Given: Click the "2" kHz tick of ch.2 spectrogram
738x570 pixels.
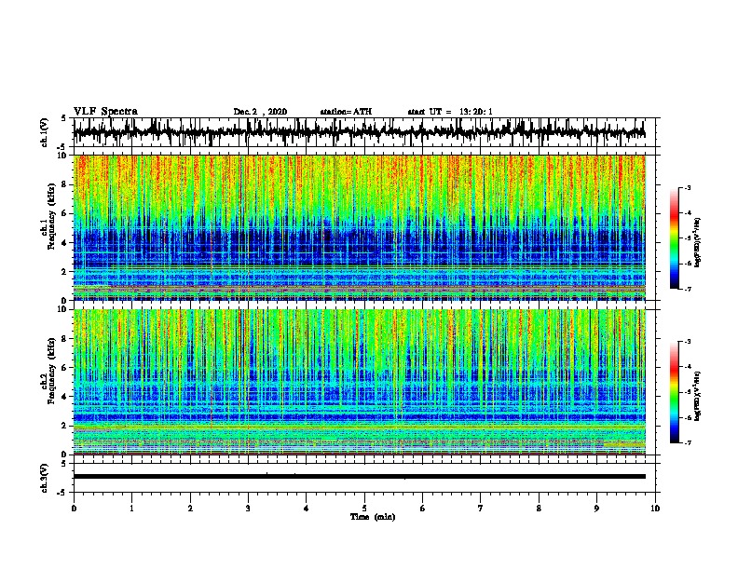Looking at the screenshot, I should 65,426.
